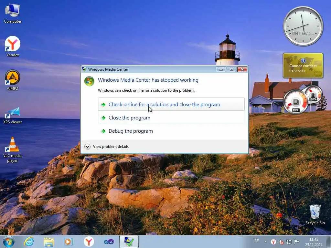Open the XPS Viewer desktop shortcut
This screenshot has width=331, height=248.
coord(13,115)
